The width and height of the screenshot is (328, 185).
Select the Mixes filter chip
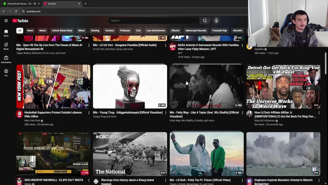pos(81,31)
